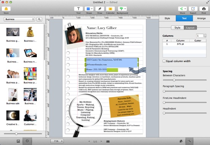This screenshot has width=210, height=145.
Task: Select the Business graph clipart thumbnail
Action: [x=13, y=32]
